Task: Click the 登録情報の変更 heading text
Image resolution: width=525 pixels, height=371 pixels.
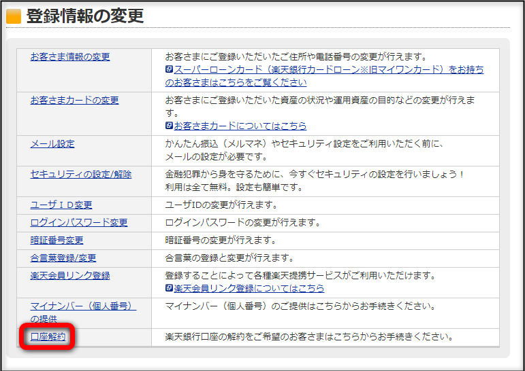Action: (x=84, y=16)
